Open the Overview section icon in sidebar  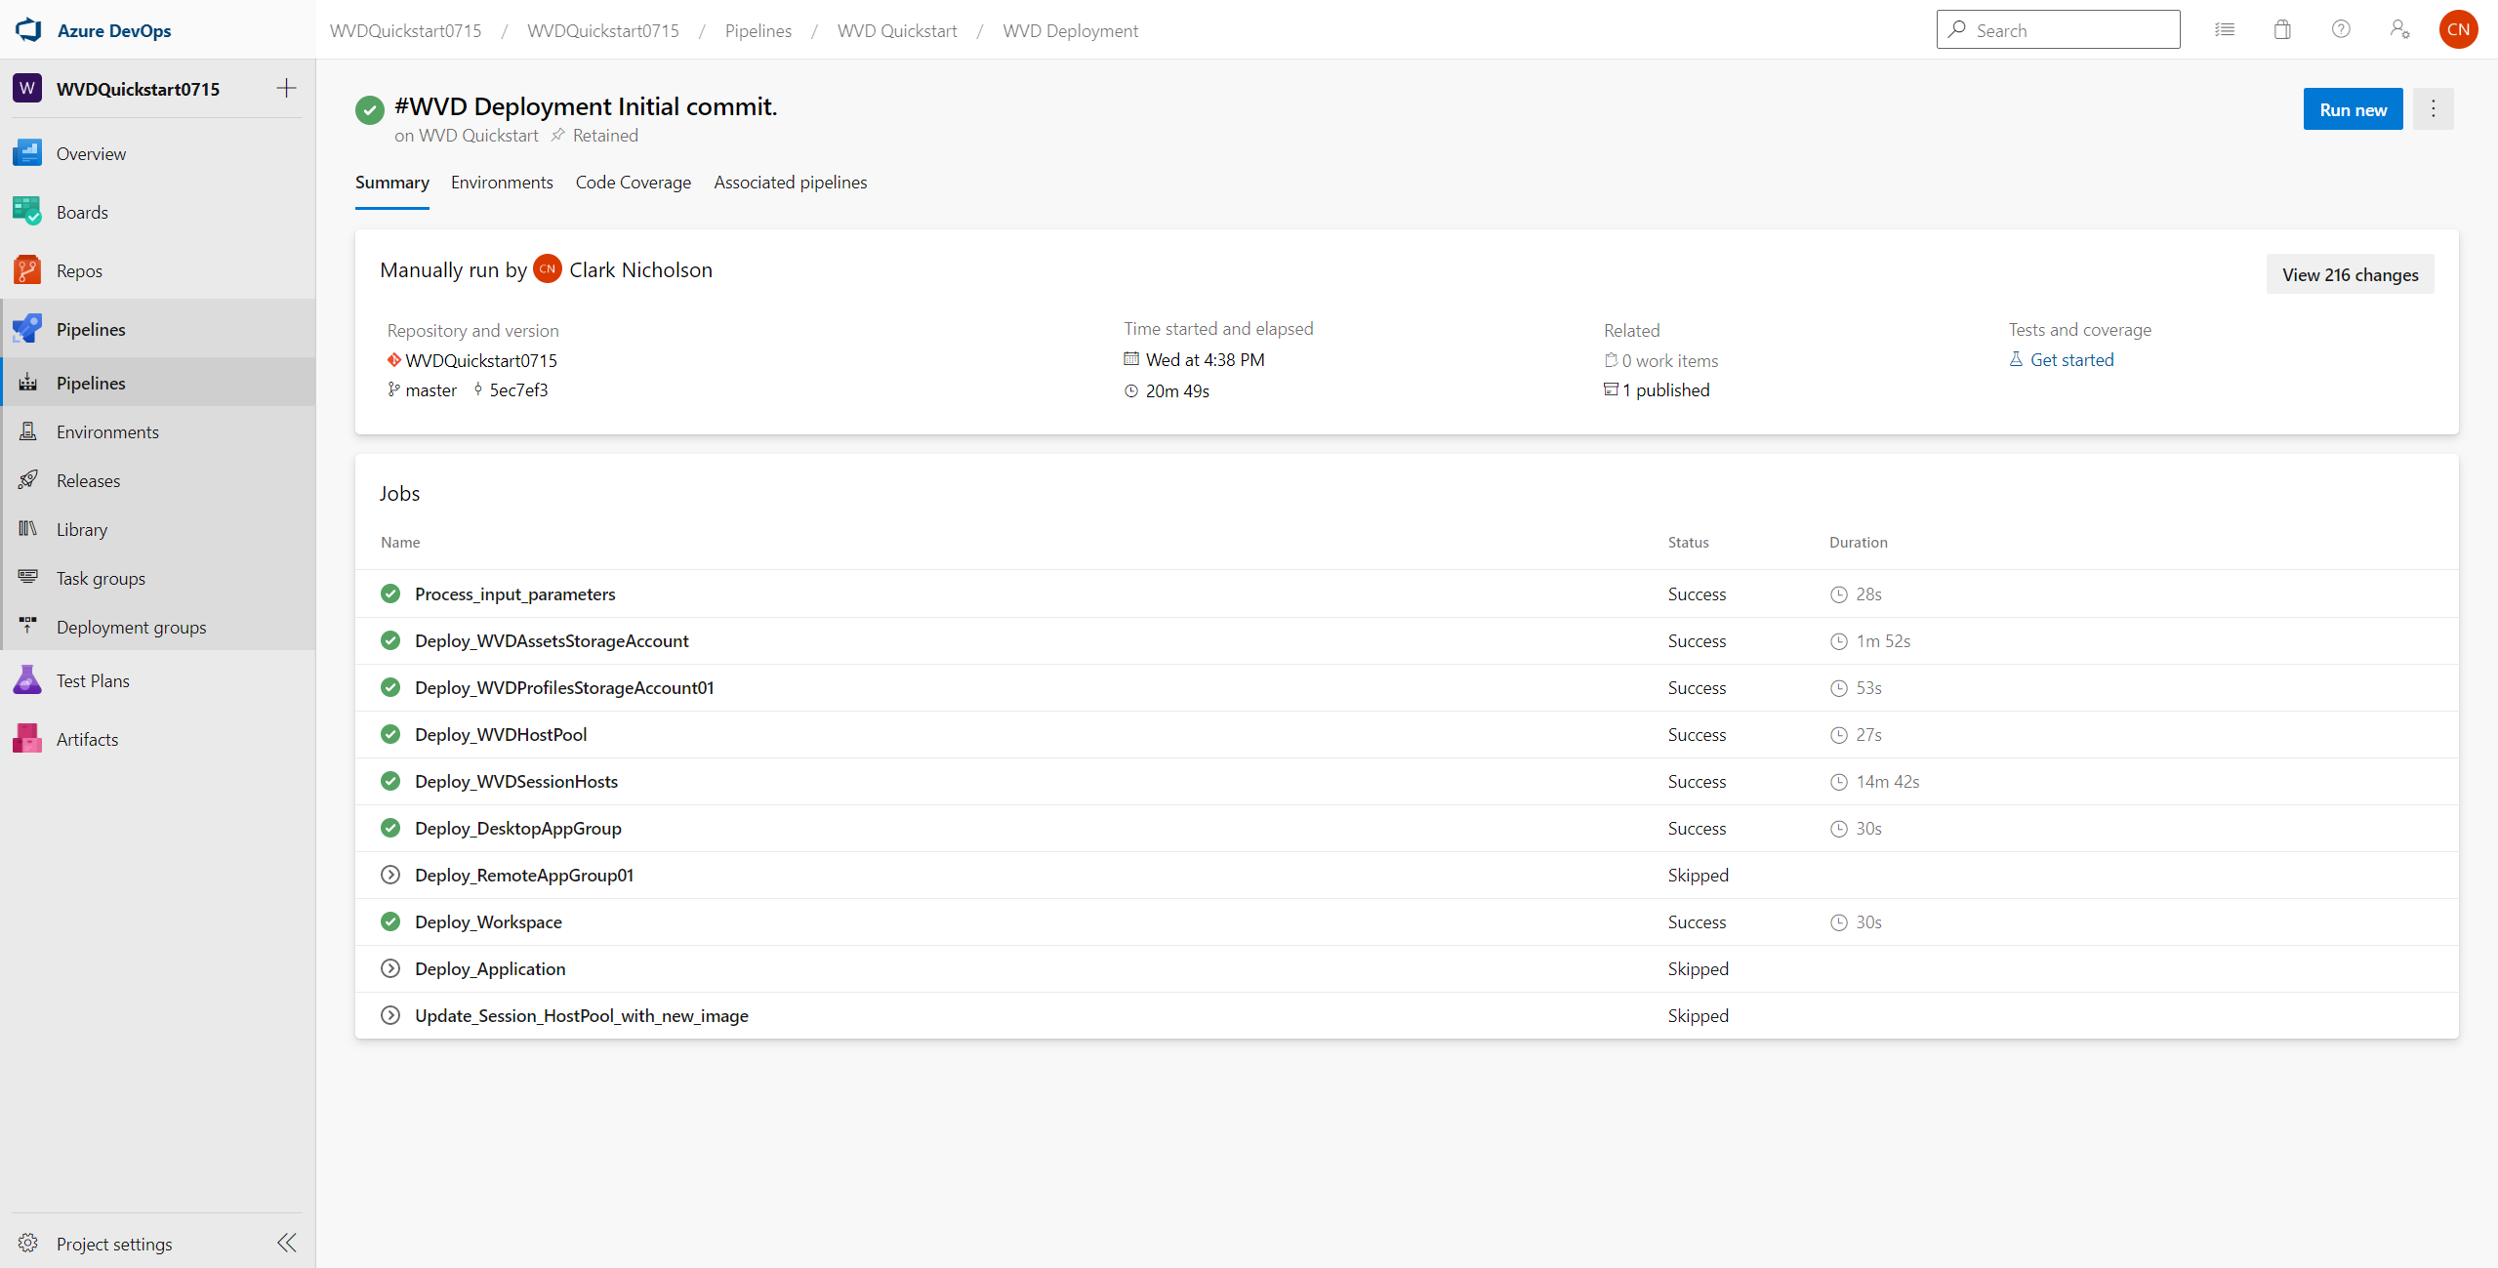click(27, 153)
